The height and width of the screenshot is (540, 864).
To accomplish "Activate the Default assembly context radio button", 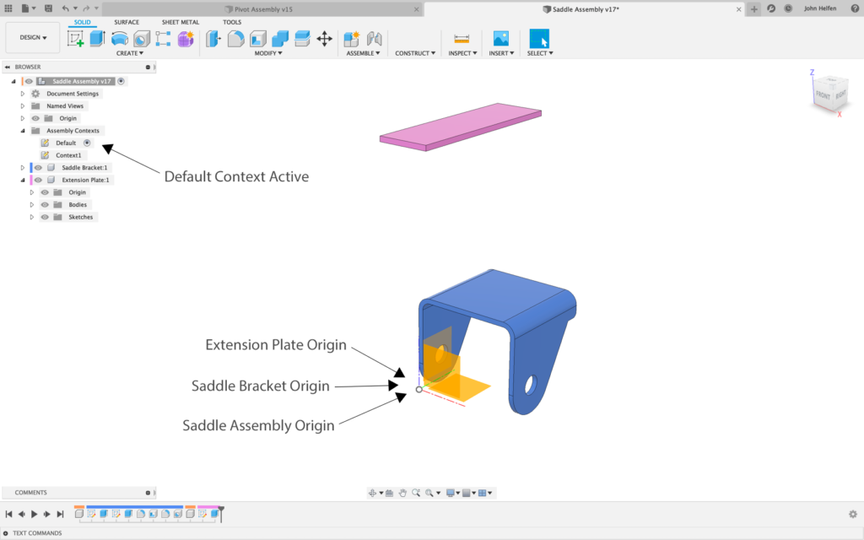I will 87,143.
